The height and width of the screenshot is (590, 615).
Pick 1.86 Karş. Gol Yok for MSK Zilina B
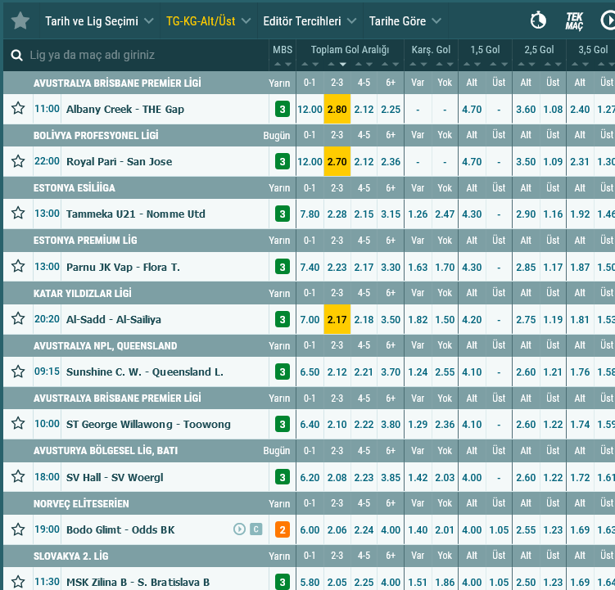445,582
